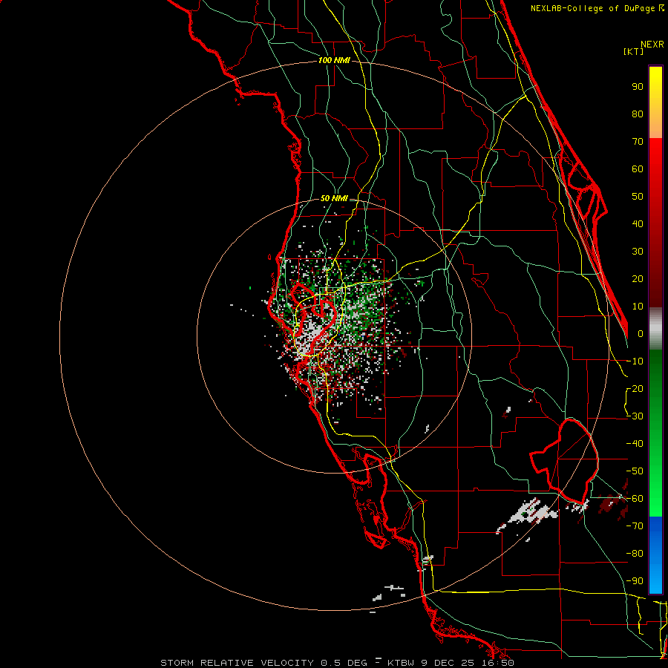The height and width of the screenshot is (668, 668).
Task: Select the NEXR label above the scale
Action: point(652,45)
